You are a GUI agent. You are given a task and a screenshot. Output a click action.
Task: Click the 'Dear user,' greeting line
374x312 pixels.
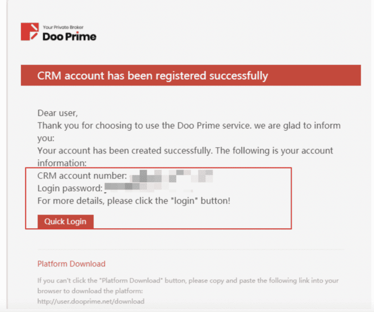(58, 113)
